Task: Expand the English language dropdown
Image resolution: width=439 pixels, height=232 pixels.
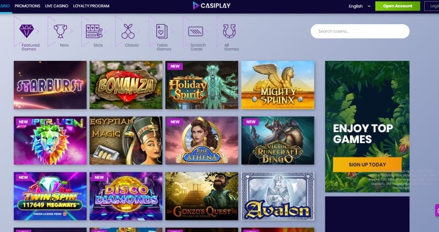Action: click(x=359, y=6)
